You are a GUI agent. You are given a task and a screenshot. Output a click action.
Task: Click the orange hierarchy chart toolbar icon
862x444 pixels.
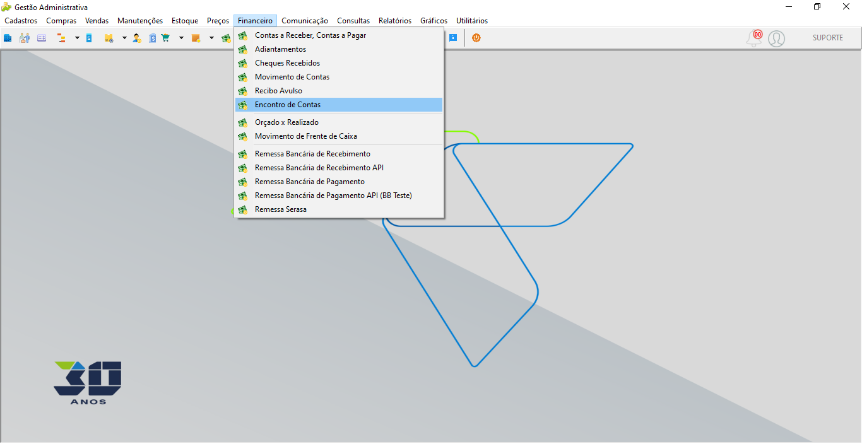61,38
